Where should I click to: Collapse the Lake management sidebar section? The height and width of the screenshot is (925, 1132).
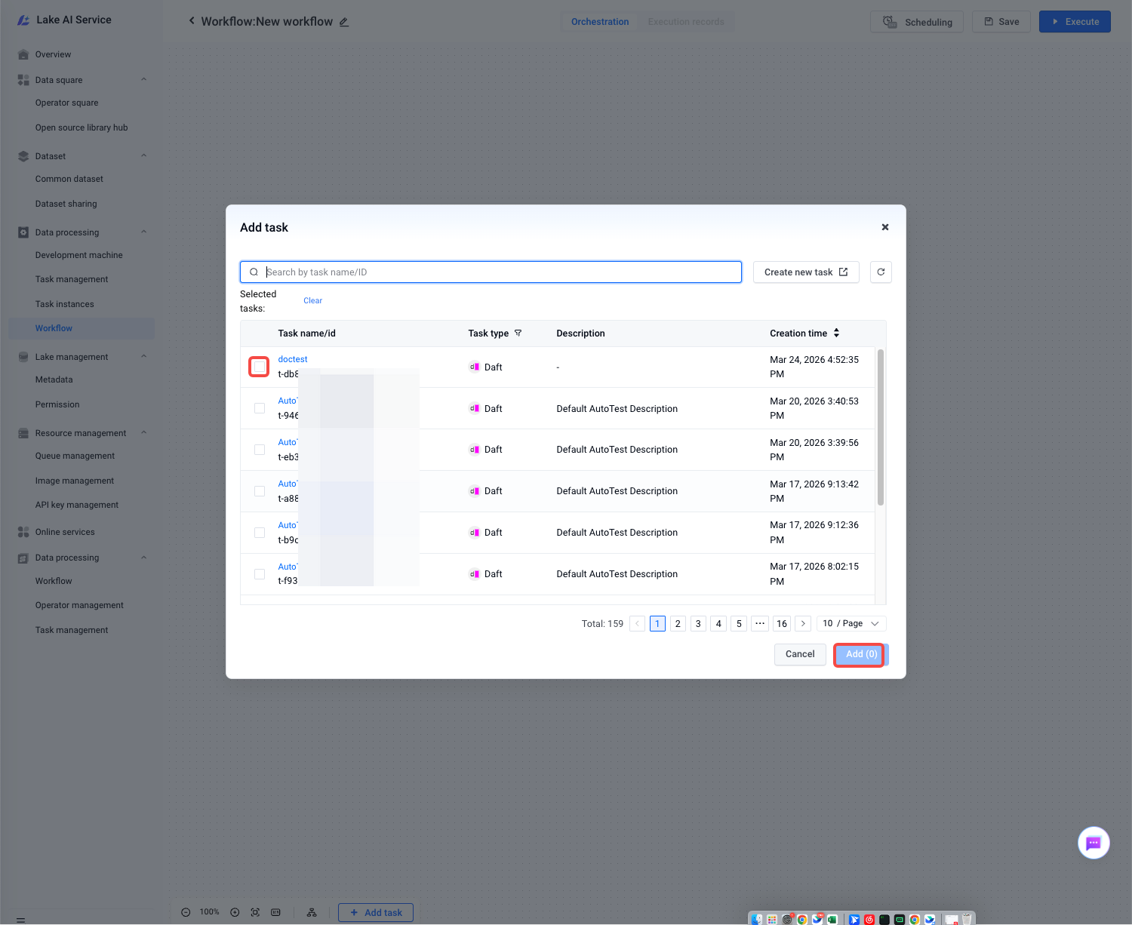click(x=143, y=357)
